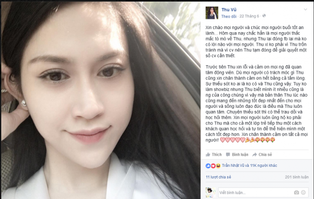Click the blue like reaction icon
This screenshot has width=314, height=199.
pos(208,166)
